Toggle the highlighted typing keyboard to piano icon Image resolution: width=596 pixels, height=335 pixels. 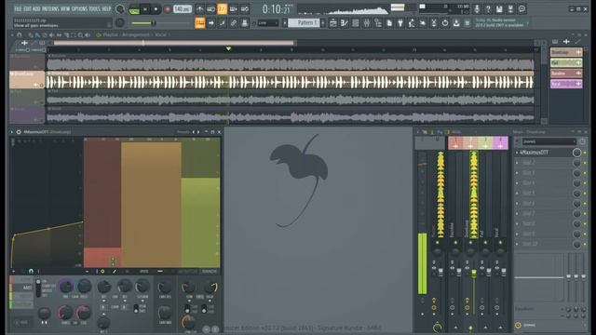(199, 23)
